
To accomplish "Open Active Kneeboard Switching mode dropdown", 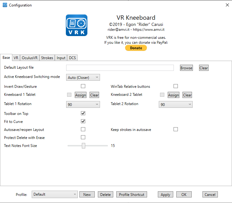I will click(83, 77).
